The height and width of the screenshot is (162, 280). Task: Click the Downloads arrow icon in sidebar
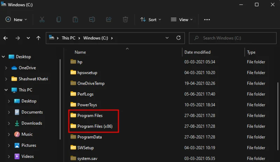tap(17, 123)
